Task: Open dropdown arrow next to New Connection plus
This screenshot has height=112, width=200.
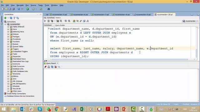Action: (x=8, y=18)
